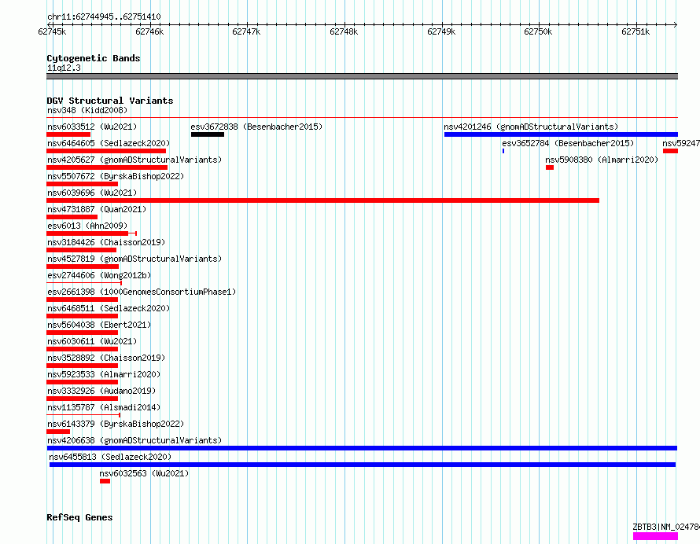Select the nsv6033512 (Wu2021) variant label

click(x=92, y=127)
